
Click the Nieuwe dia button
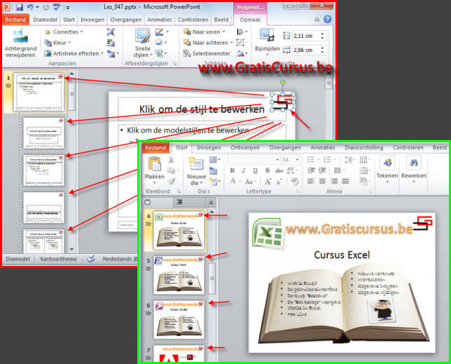(x=197, y=171)
